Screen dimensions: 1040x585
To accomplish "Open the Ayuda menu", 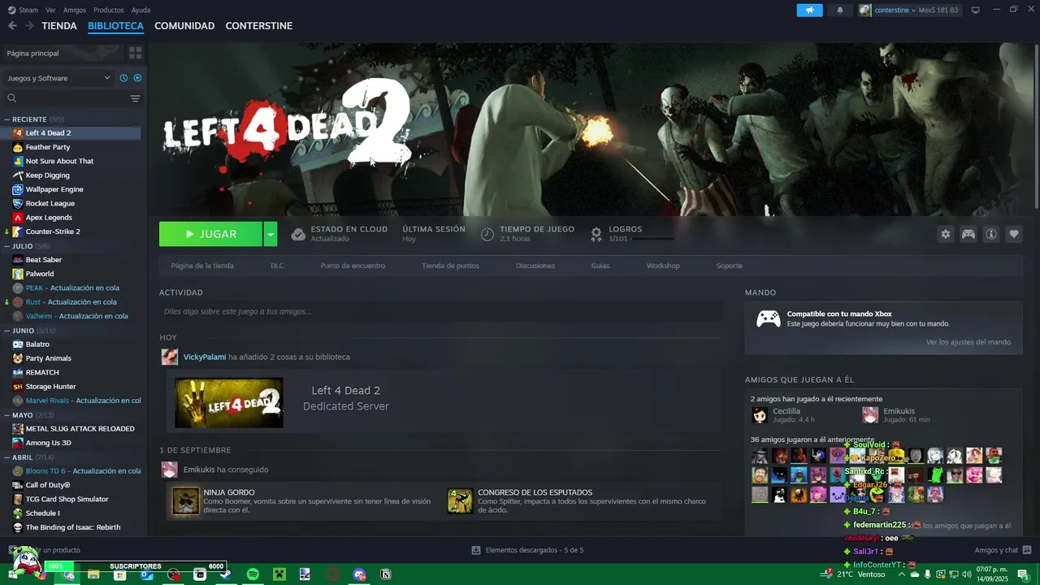I will pos(141,10).
